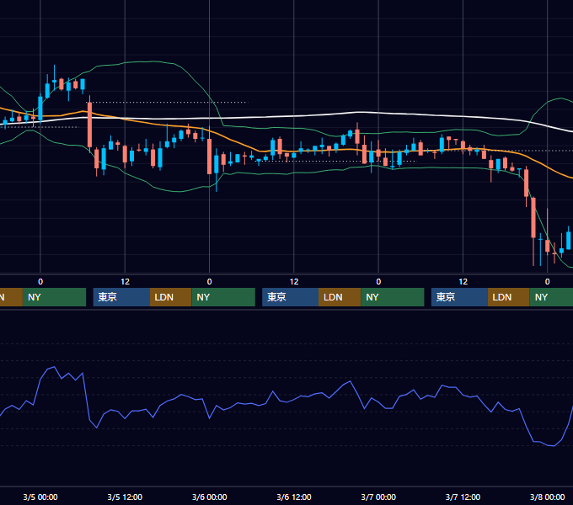Click hour label '12' above 3/7 12:00

(463, 282)
